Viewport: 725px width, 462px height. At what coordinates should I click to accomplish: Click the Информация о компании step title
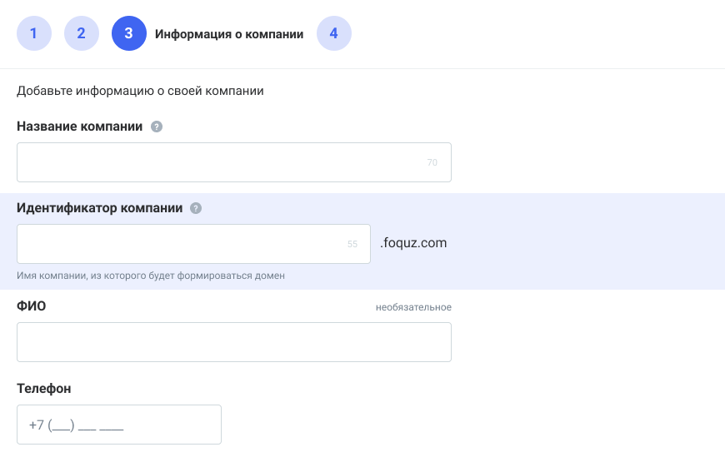[x=229, y=34]
